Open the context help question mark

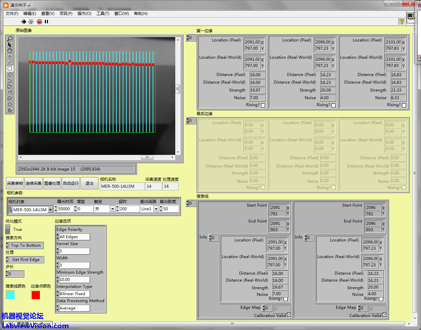[402, 22]
